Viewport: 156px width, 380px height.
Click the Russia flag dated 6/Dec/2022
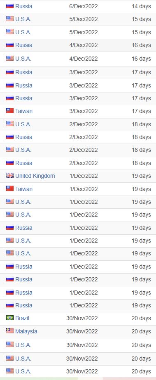click(10, 6)
